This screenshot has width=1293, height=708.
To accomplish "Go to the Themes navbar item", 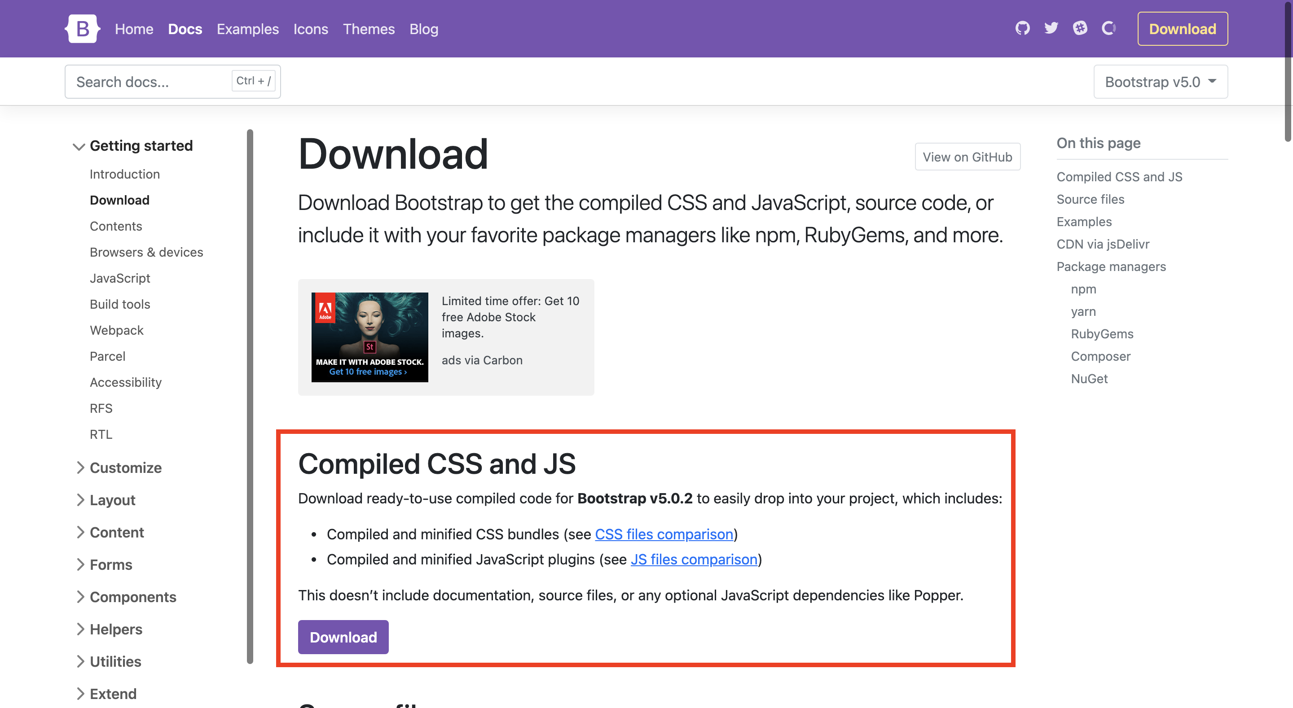I will [x=369, y=29].
